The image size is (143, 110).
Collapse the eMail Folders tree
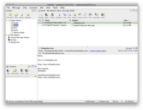[7, 21]
